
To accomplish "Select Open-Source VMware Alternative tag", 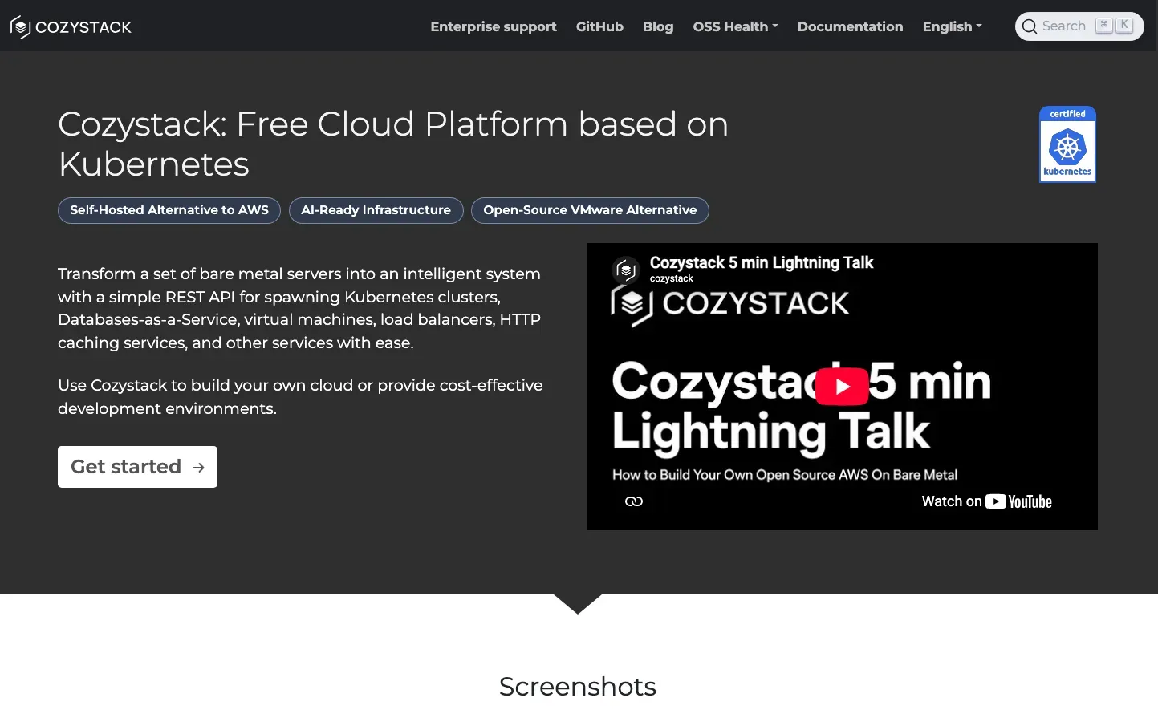I will pyautogui.click(x=590, y=210).
